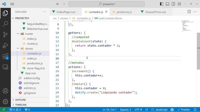Switch to the IndexPage.vue tab

point(65,12)
